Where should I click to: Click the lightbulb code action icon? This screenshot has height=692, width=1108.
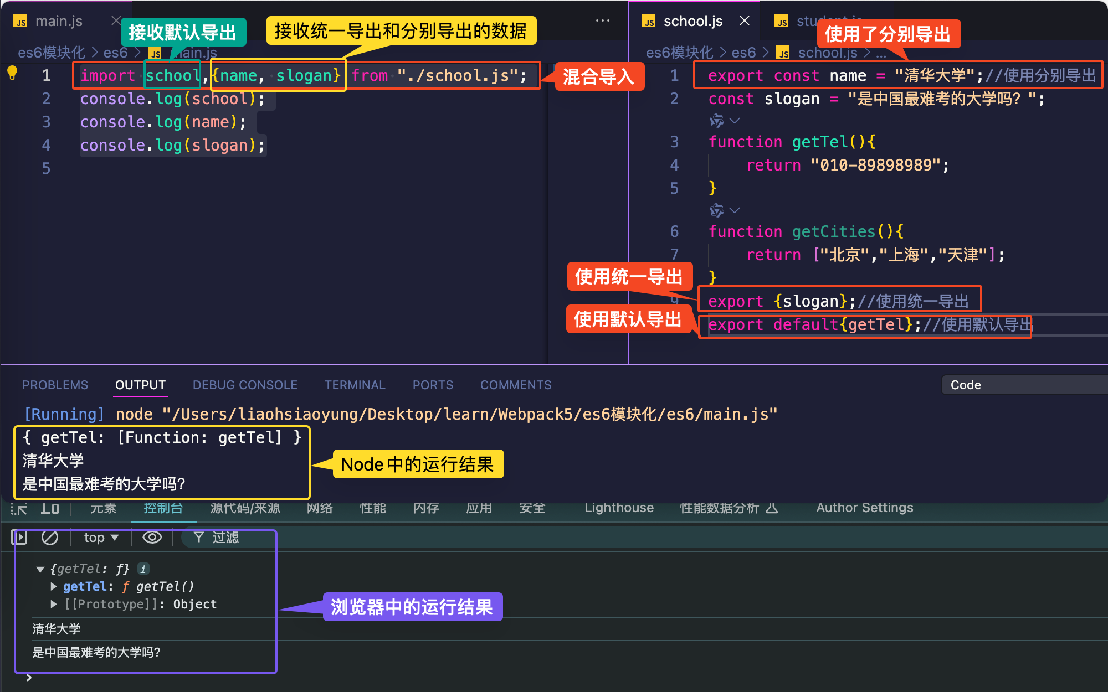coord(12,73)
